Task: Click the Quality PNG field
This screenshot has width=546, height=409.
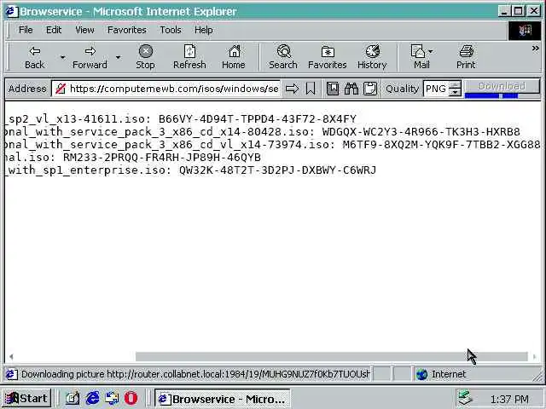Action: (x=436, y=89)
